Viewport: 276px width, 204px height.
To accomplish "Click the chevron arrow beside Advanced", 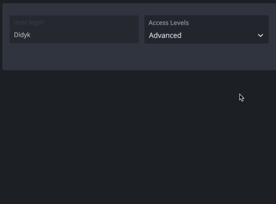I will (260, 36).
